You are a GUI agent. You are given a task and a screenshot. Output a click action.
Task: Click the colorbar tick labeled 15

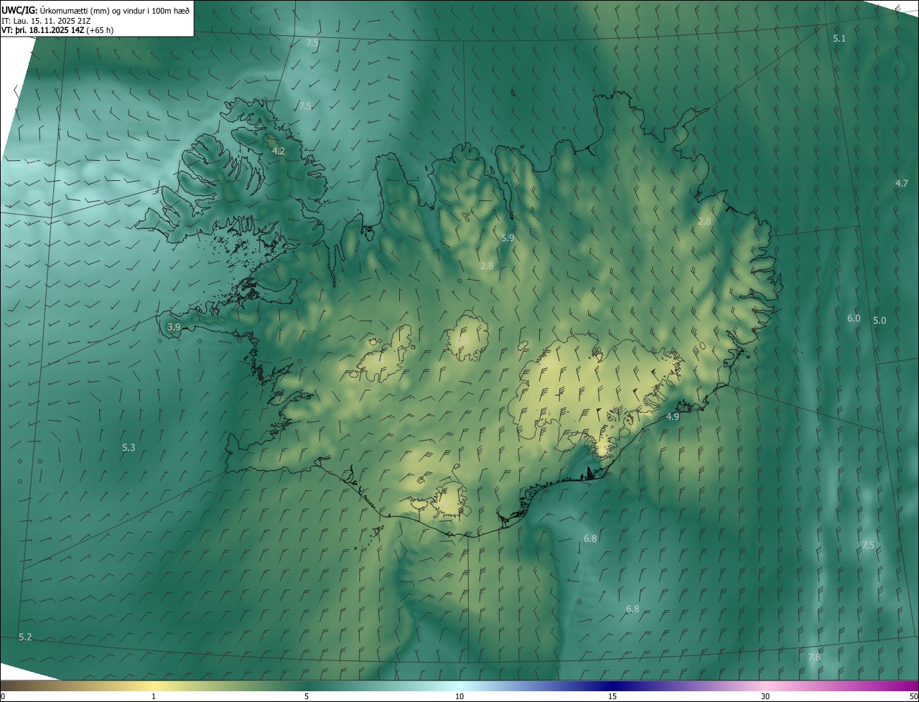pyautogui.click(x=612, y=696)
